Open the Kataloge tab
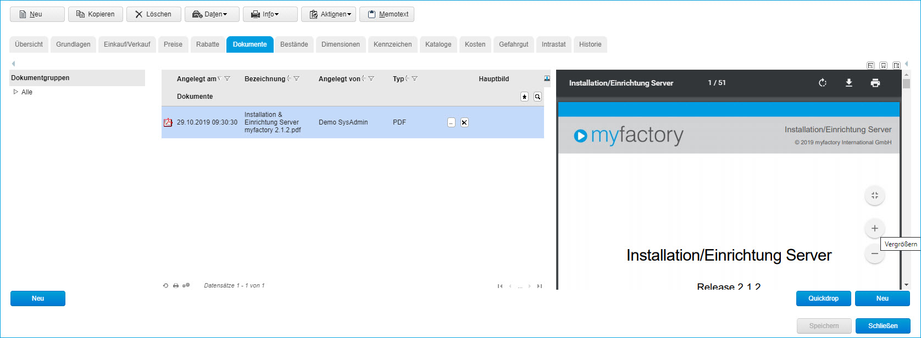 [439, 44]
